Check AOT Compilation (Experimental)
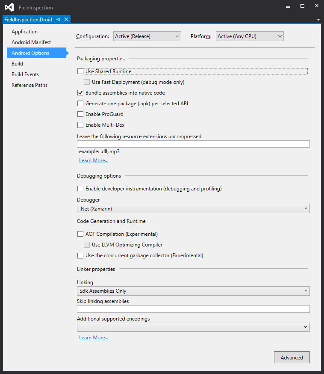This screenshot has height=374, width=324. (x=80, y=234)
